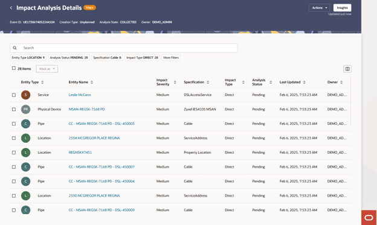Check the 2334 MCGREGOR PLACE row checkbox
Image resolution: width=377 pixels, height=225 pixels.
[14, 138]
